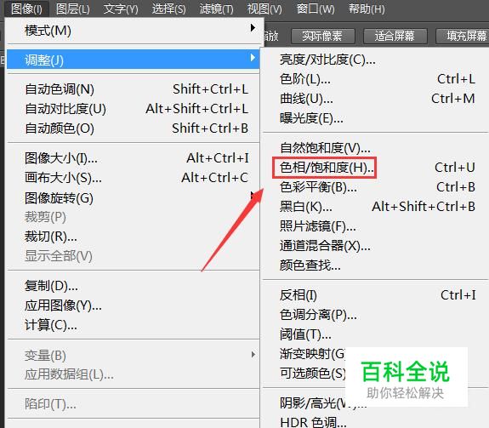Viewport: 489px width, 428px height.
Task: Open the 选择(S) menu
Action: tap(168, 9)
